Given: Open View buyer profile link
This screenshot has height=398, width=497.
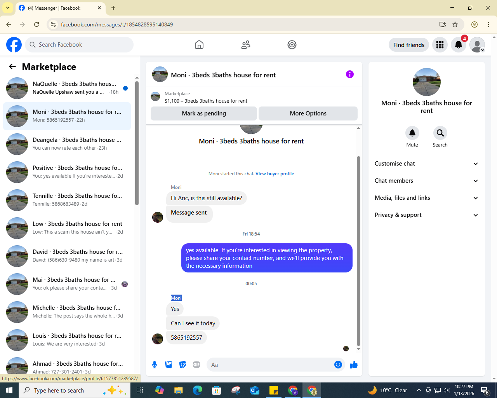Looking at the screenshot, I should [275, 174].
